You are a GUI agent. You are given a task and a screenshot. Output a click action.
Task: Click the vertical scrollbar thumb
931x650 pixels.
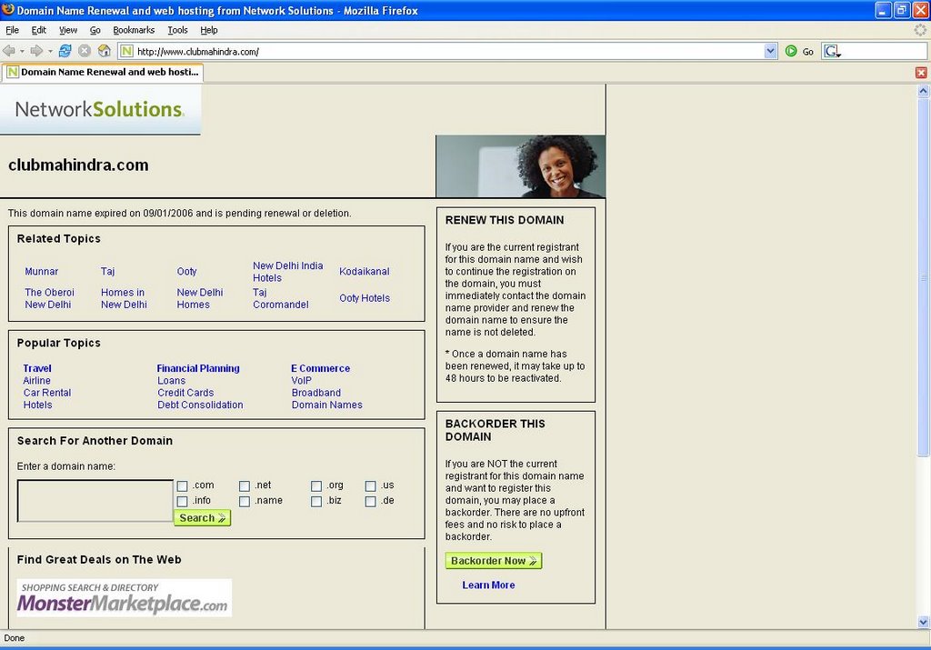923,277
